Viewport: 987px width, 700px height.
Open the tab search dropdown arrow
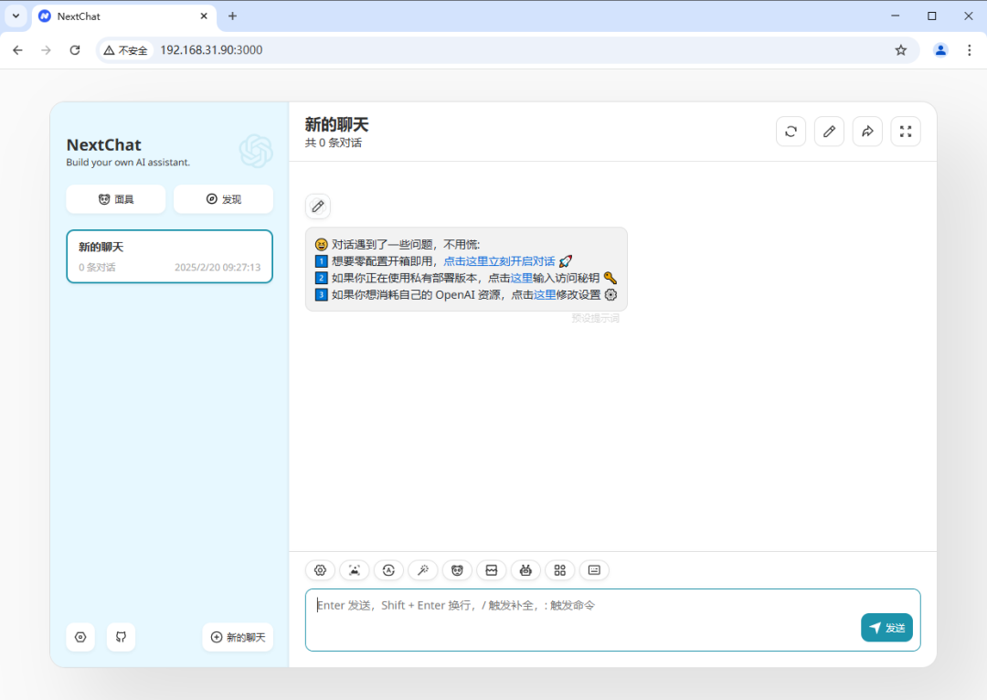[16, 16]
